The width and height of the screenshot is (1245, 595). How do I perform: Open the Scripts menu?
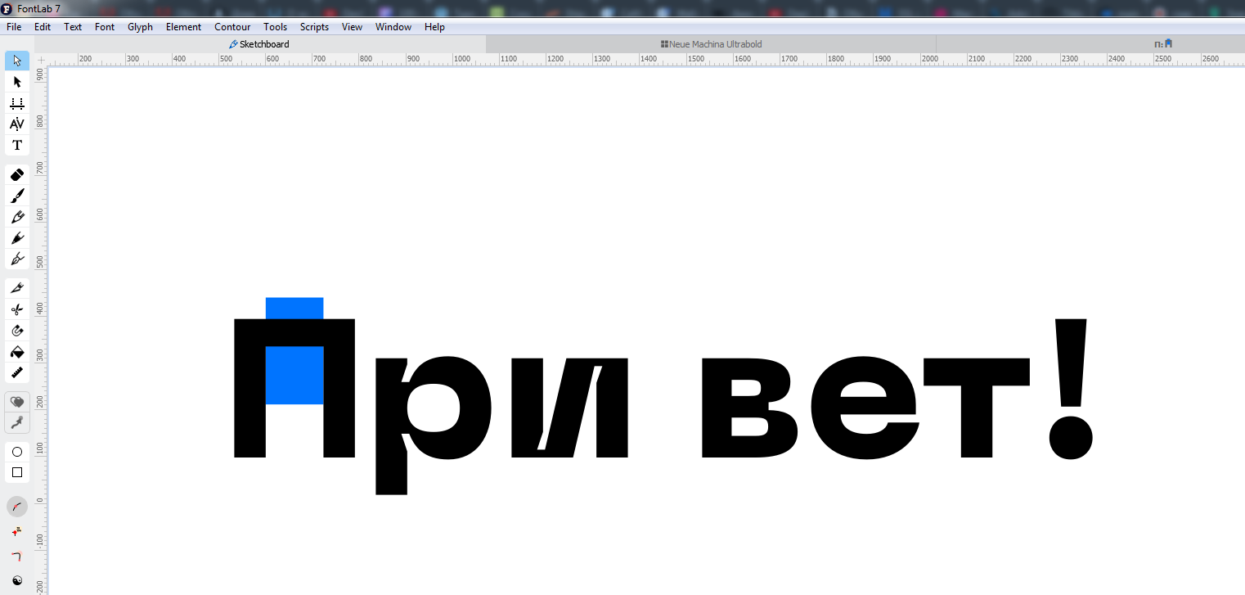point(314,27)
